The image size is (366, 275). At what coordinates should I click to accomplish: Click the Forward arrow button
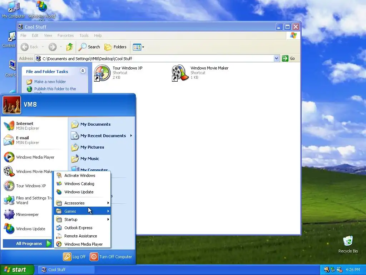pyautogui.click(x=53, y=47)
